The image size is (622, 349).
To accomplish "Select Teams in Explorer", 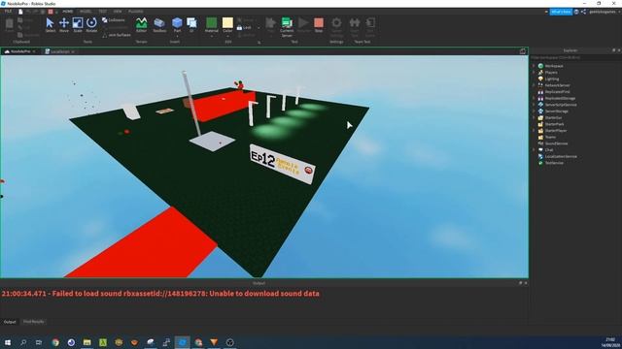I will pos(550,137).
